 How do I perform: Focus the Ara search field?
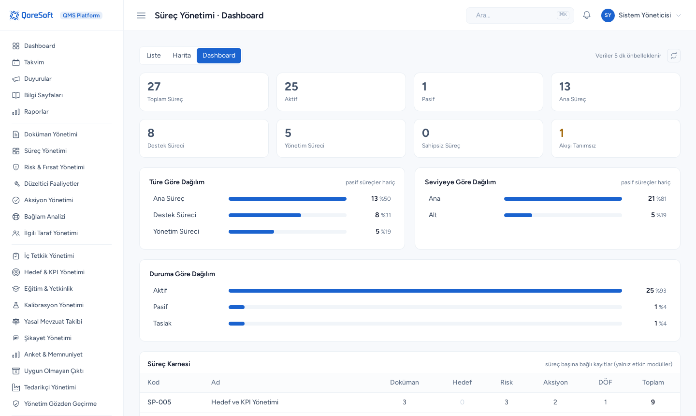[520, 15]
